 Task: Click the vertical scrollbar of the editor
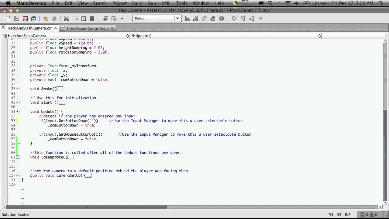385,122
